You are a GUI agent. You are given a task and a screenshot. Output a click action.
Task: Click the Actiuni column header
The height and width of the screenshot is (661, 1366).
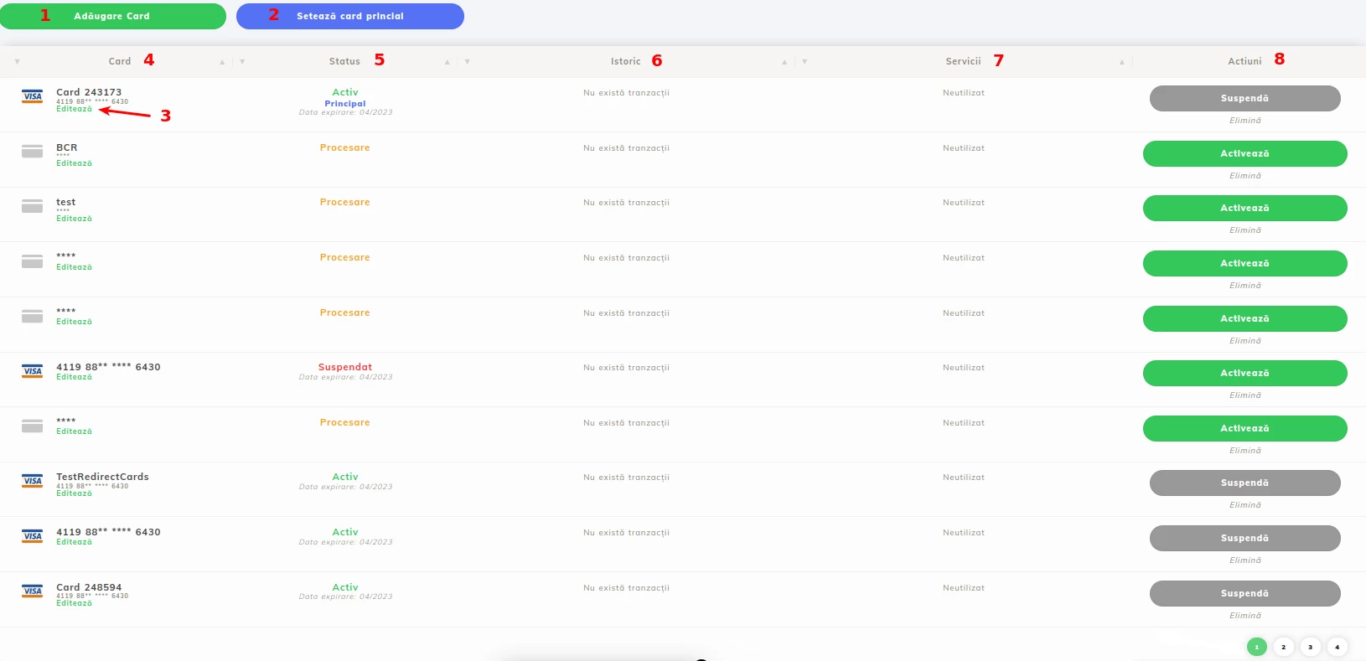click(1244, 61)
